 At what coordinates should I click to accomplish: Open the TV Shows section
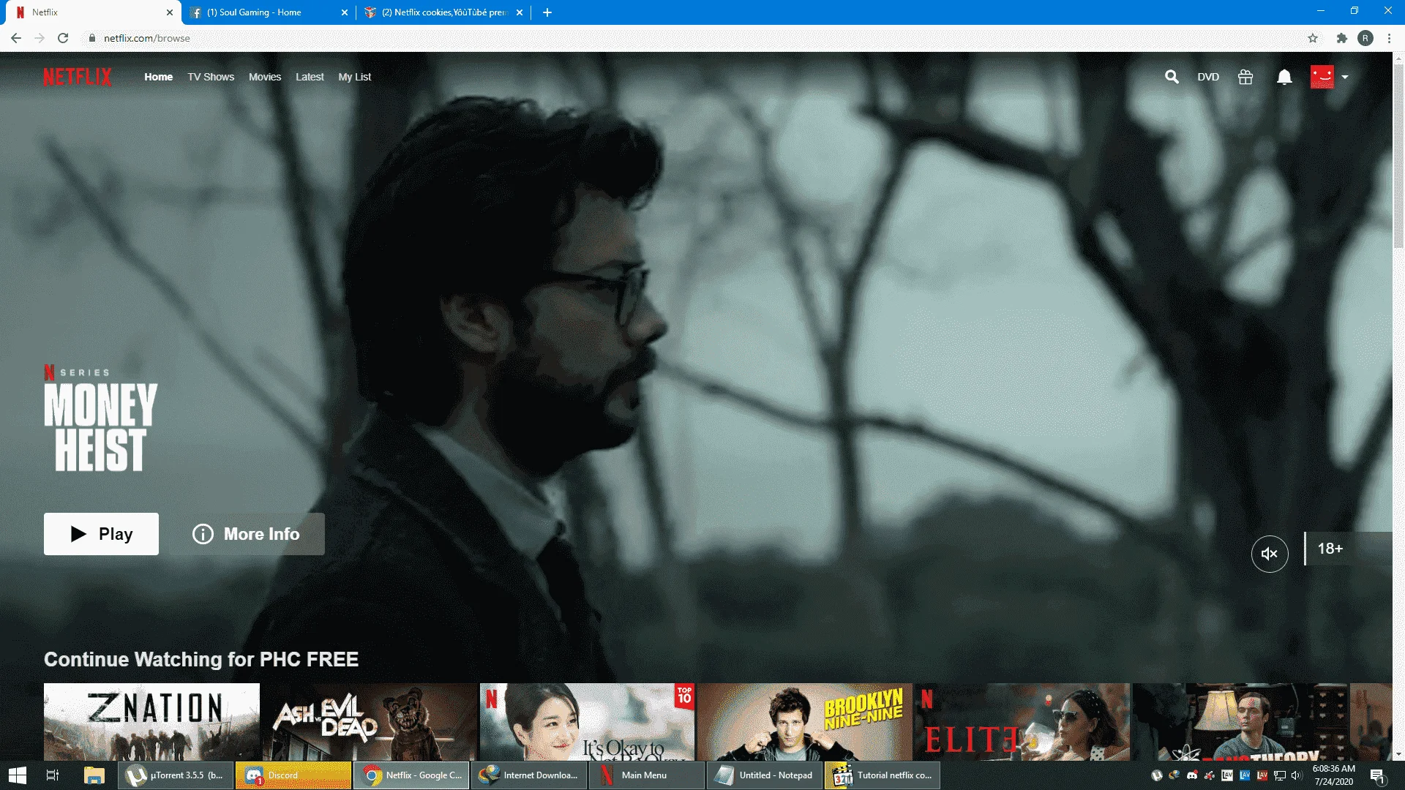211,77
